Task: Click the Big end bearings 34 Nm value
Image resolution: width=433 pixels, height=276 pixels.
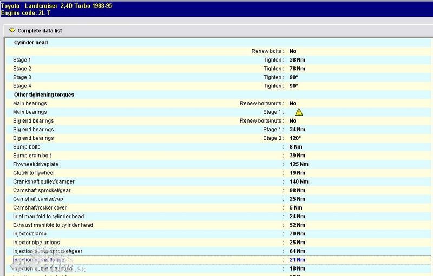Action: (x=297, y=130)
